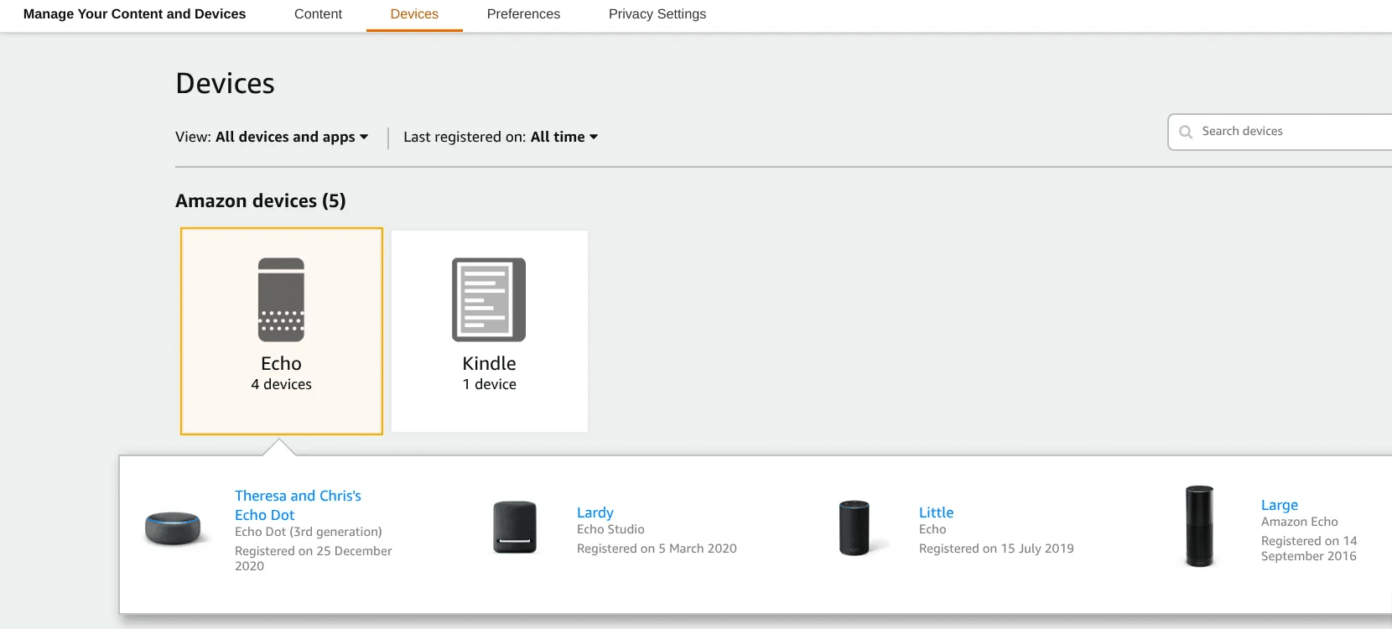Open Theresa and Chris's Echo Dot link
Image resolution: width=1392 pixels, height=629 pixels.
(298, 505)
